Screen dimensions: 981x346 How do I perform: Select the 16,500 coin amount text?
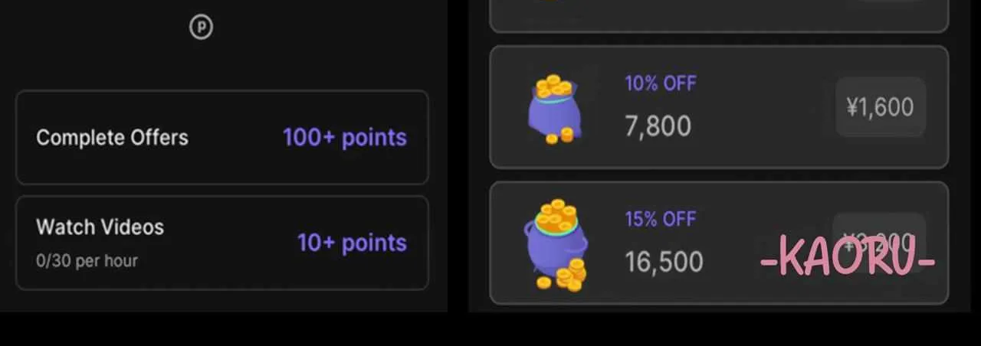pos(664,262)
